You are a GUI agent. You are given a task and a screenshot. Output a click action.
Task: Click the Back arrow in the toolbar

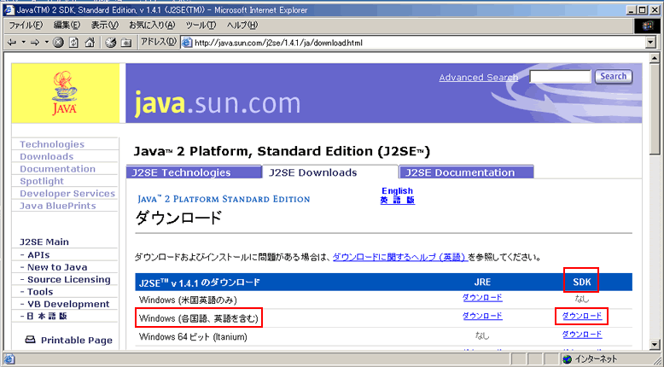click(12, 43)
